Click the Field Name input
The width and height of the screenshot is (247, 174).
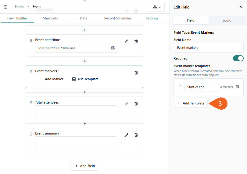point(209,48)
